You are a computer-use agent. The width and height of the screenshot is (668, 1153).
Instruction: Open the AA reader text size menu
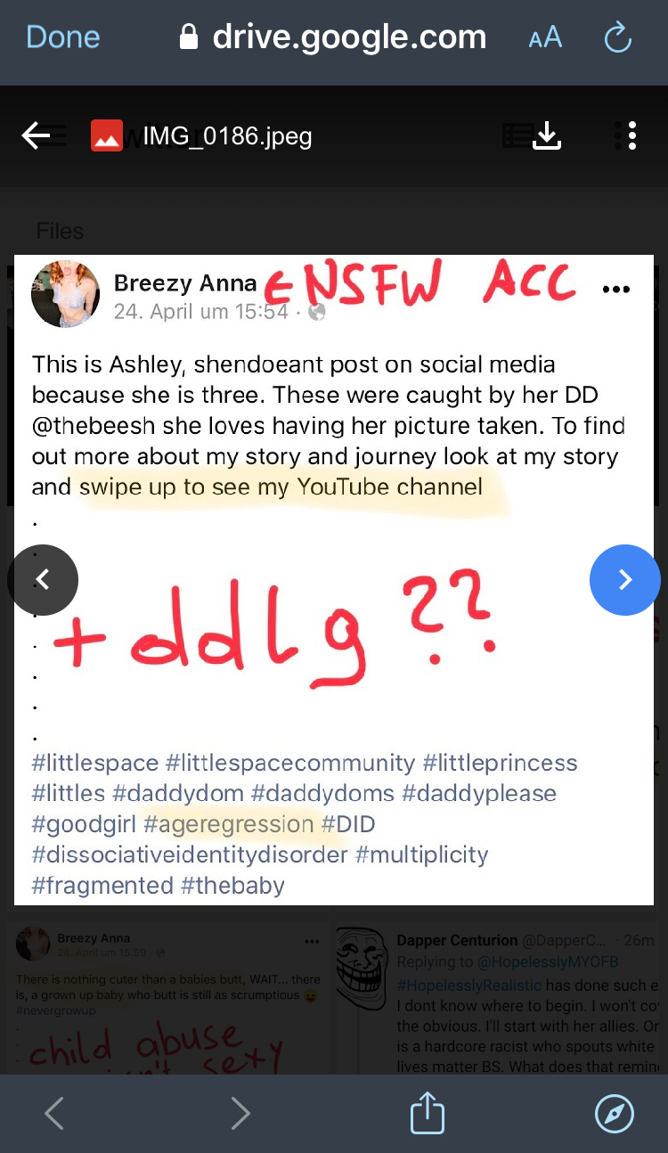(x=545, y=37)
